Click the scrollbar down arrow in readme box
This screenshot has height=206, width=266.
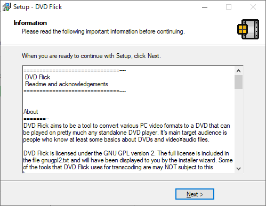tap(238, 168)
